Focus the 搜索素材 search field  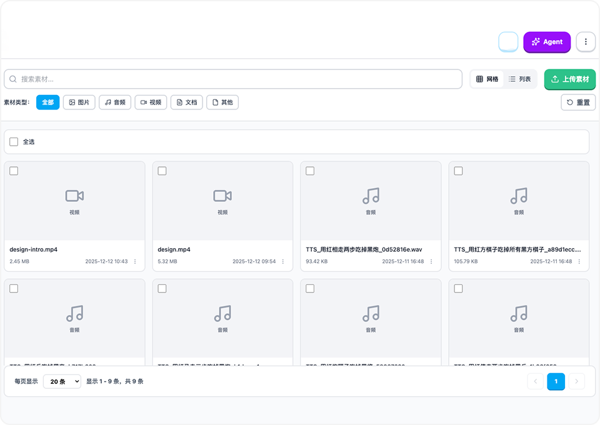pyautogui.click(x=233, y=79)
